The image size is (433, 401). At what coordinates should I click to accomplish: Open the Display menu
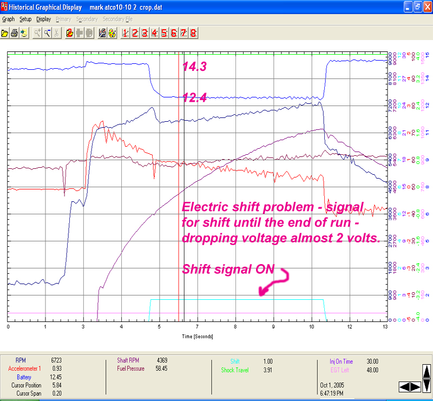[x=44, y=19]
